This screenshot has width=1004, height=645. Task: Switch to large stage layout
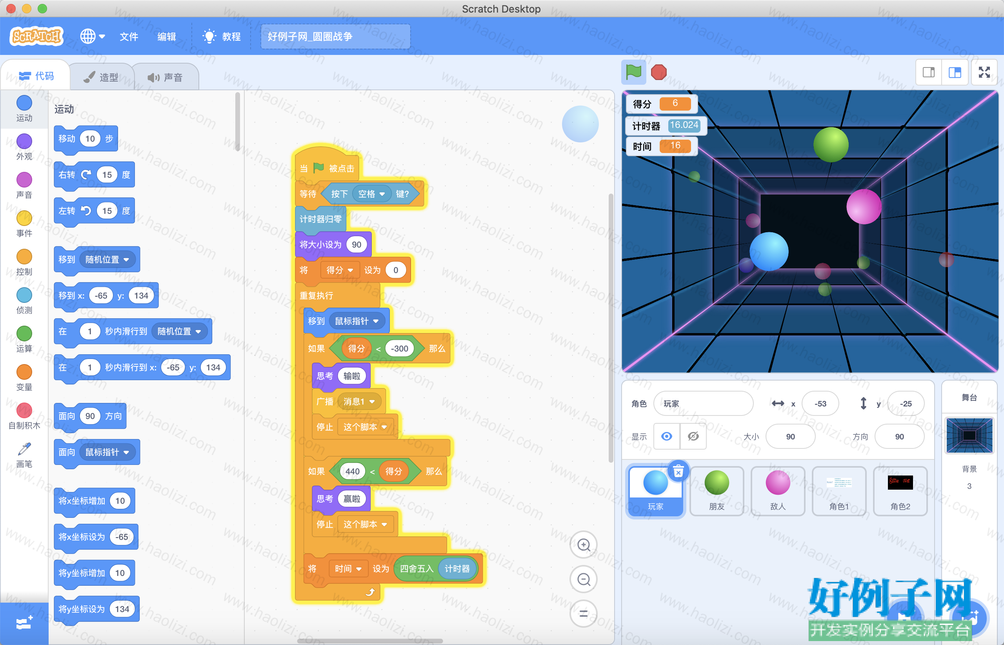[955, 72]
